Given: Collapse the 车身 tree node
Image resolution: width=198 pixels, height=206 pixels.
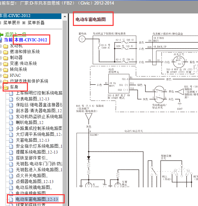Looking at the screenshot, I should 1,87.
